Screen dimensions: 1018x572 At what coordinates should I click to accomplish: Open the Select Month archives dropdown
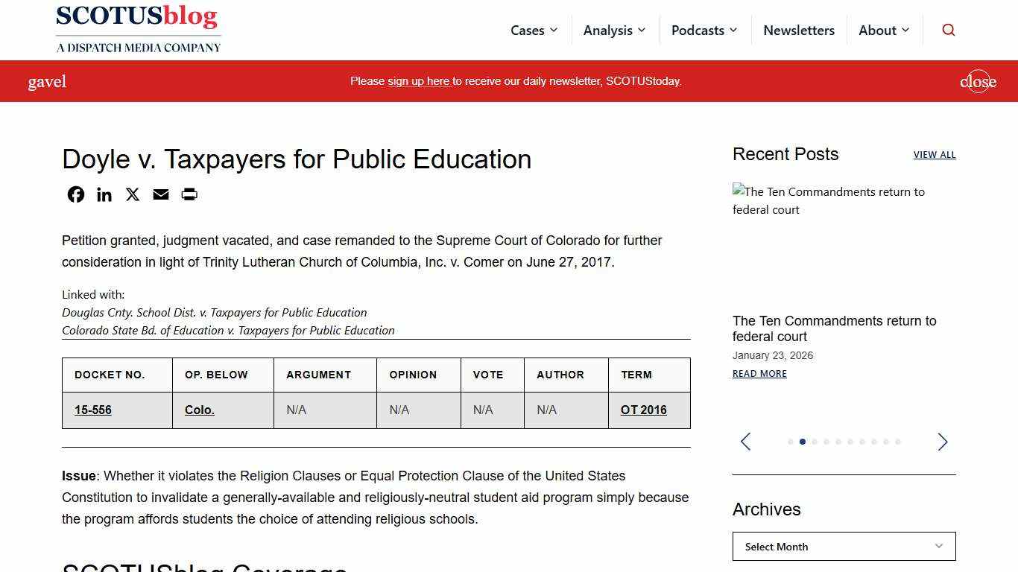click(843, 546)
